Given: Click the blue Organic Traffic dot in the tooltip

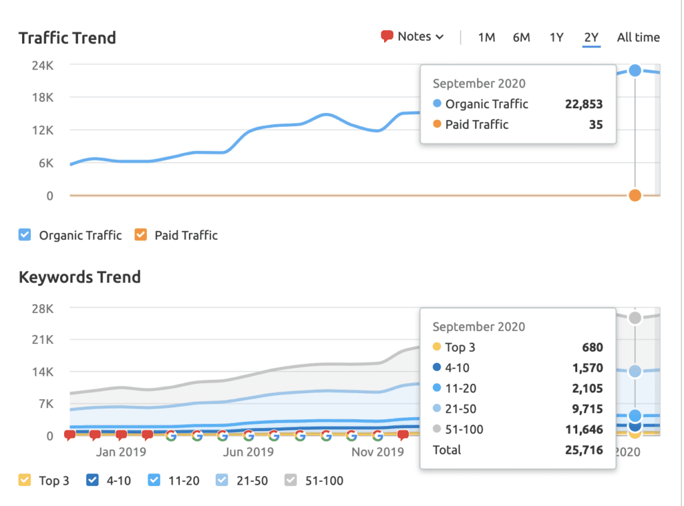Looking at the screenshot, I should (437, 103).
